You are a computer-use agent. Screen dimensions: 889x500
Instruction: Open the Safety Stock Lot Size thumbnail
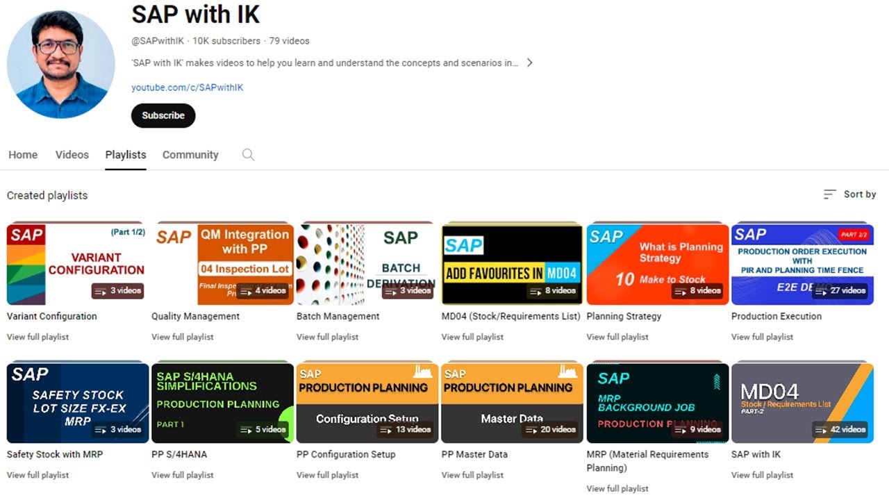pos(78,403)
